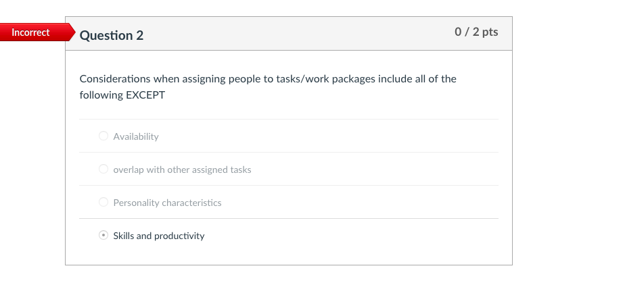Click the 'Skills and productivity' answer text
Viewport: 623px width, 285px height.
159,236
